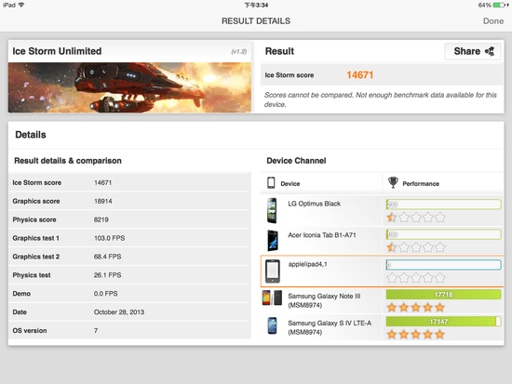Viewport: 512px width, 384px height.
Task: Click the LG Optimus Black performance bar
Action: tap(443, 205)
